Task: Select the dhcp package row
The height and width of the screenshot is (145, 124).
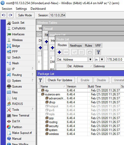Action: (x=81, y=102)
